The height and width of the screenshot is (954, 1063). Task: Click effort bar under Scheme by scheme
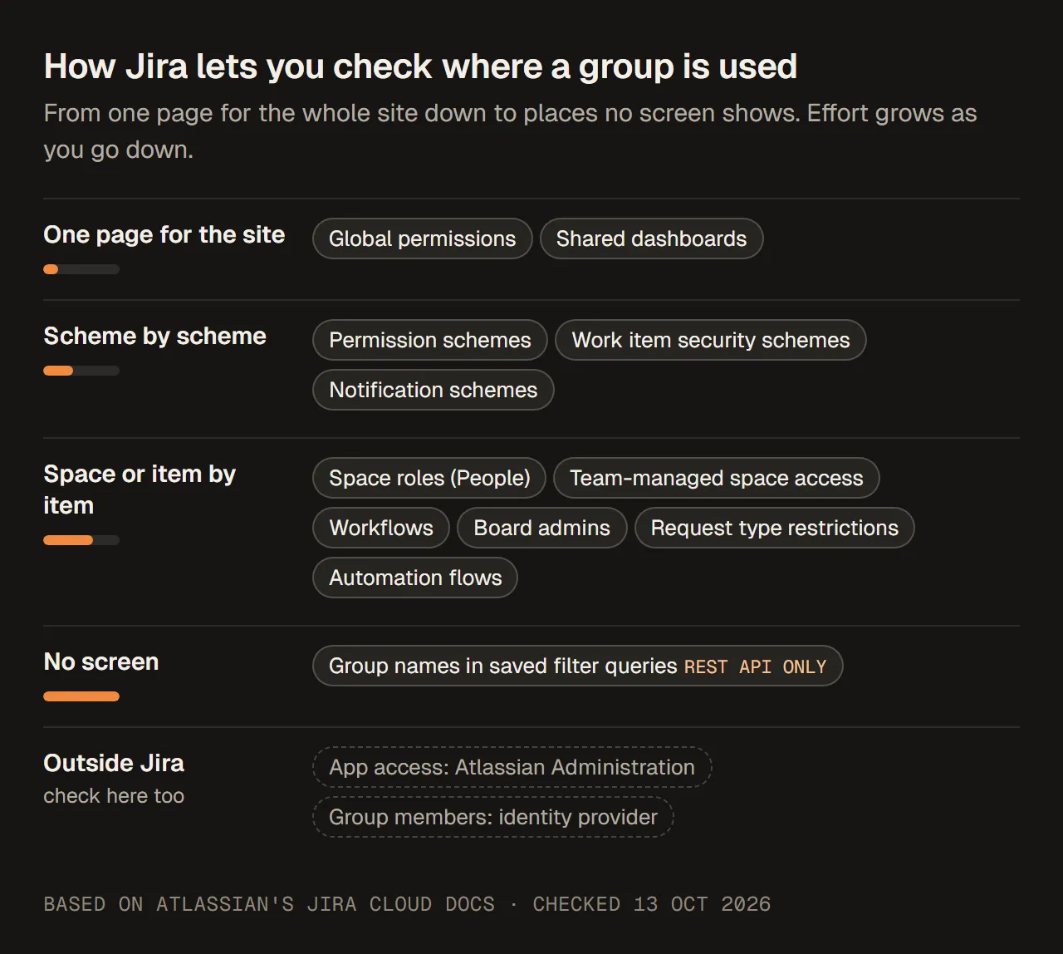click(81, 371)
